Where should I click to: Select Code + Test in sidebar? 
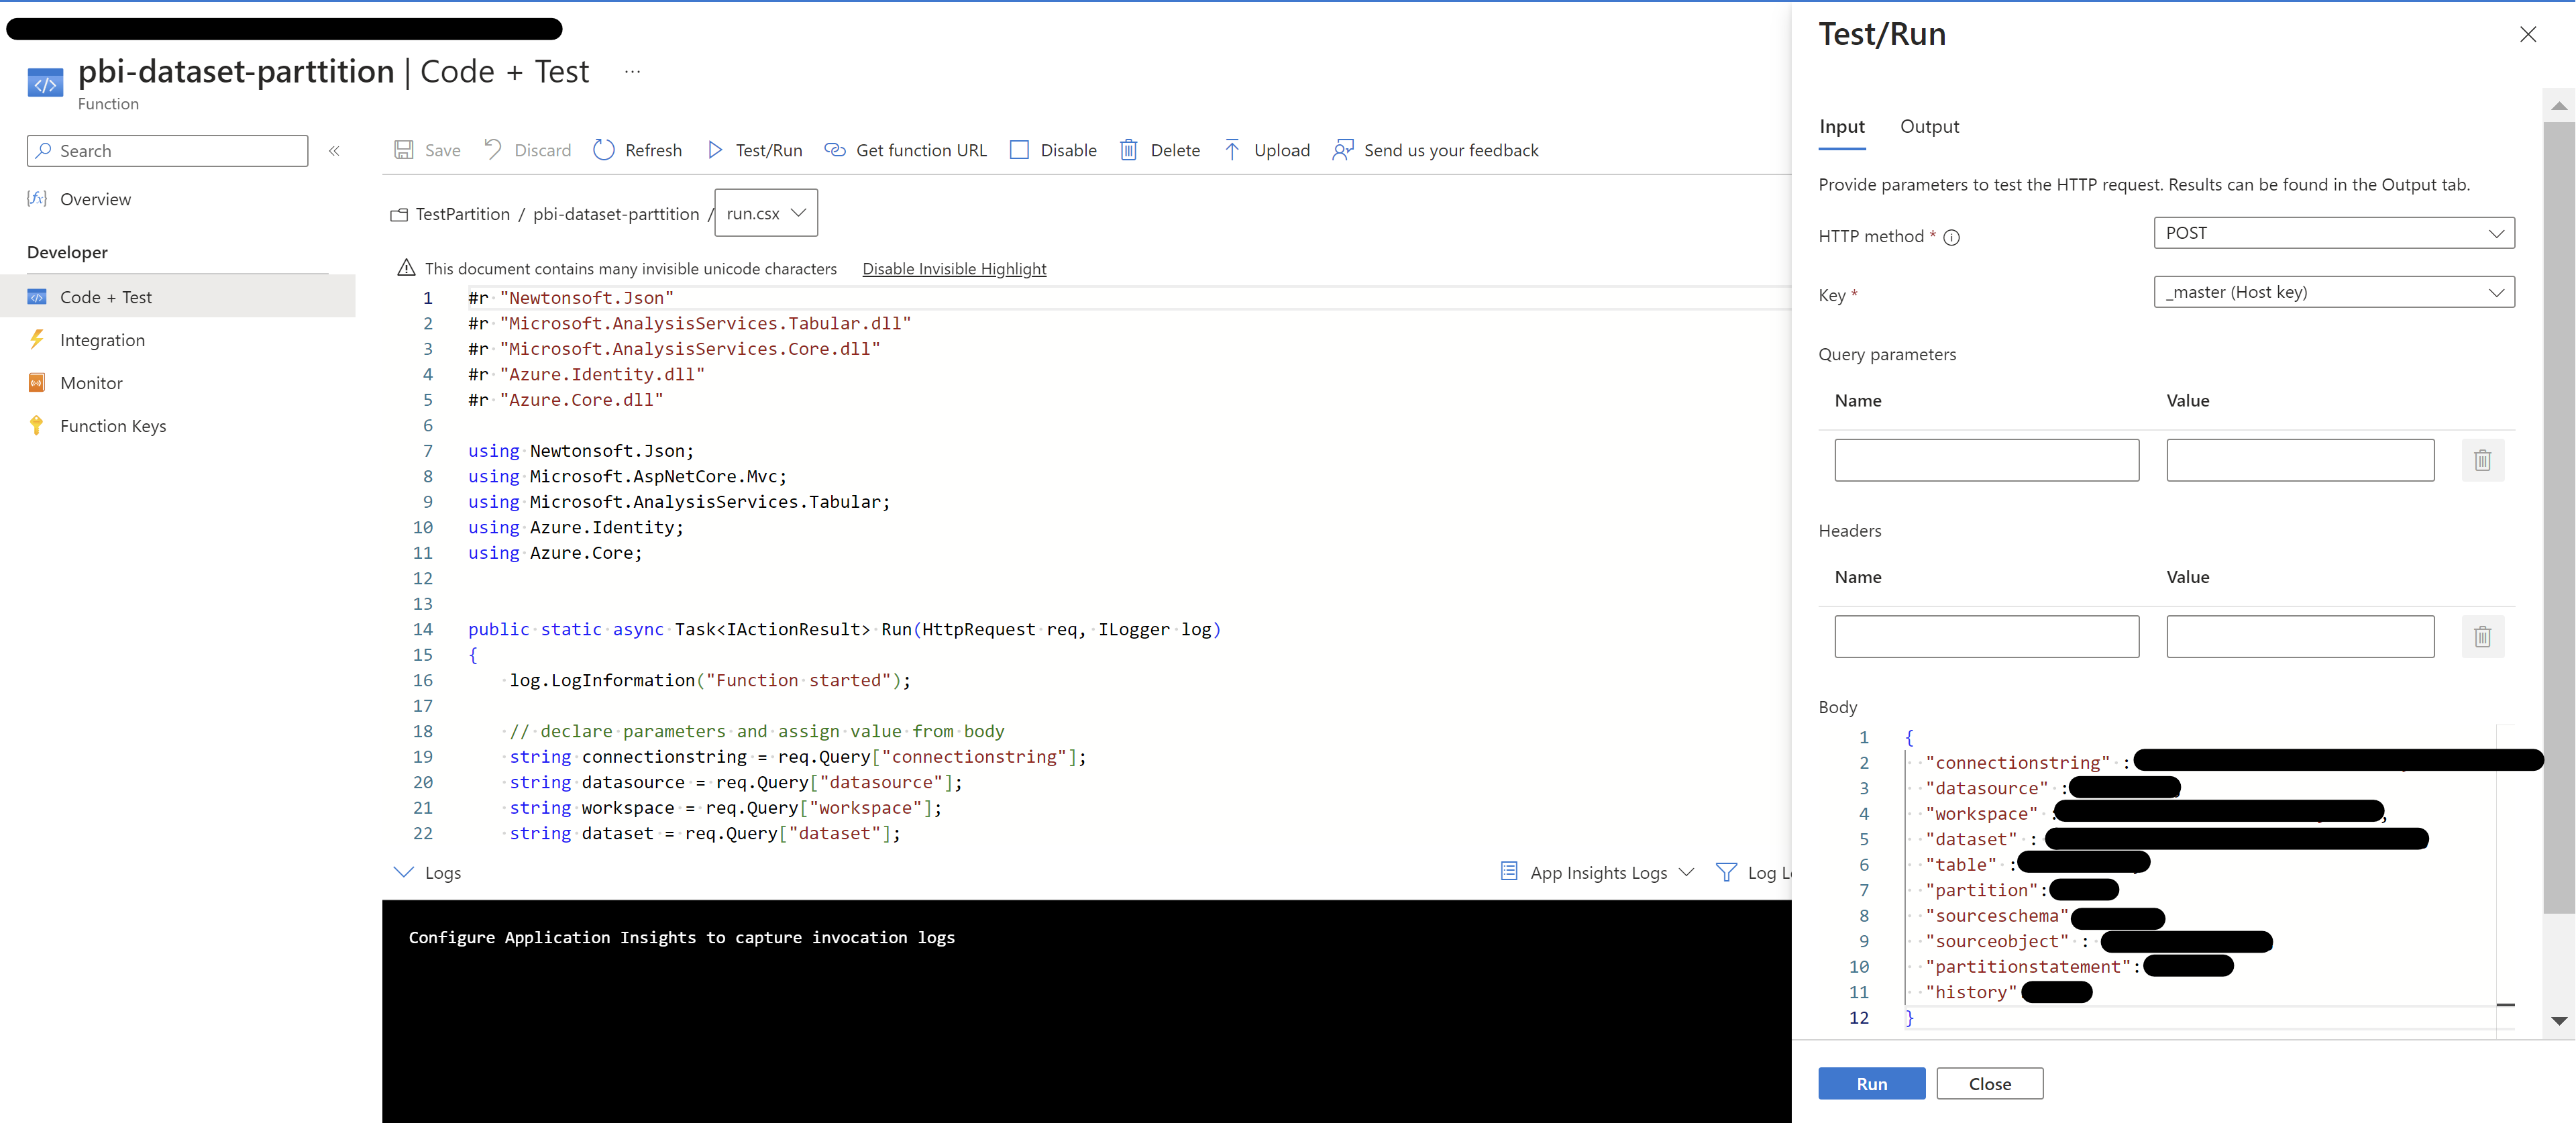(x=178, y=297)
